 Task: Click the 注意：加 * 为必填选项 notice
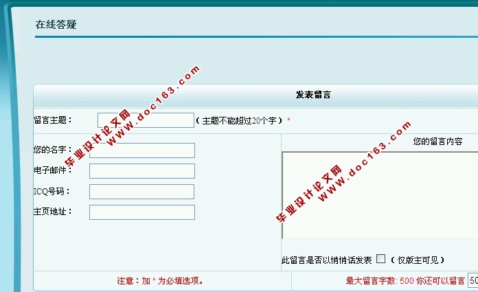[x=160, y=281]
